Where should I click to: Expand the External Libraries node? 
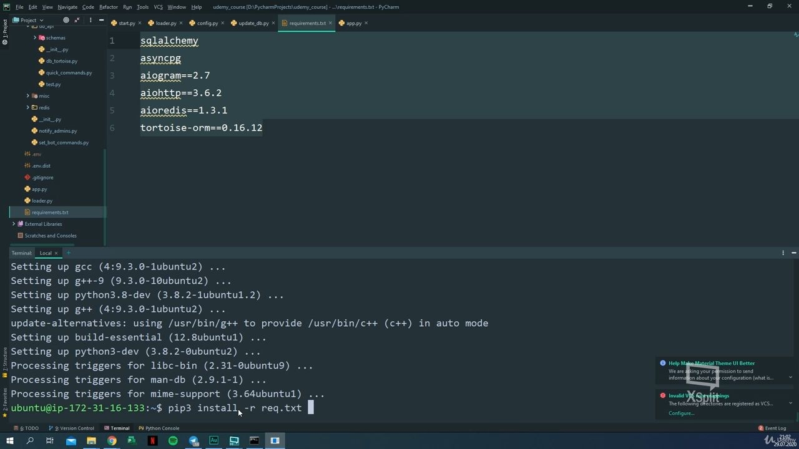point(14,224)
